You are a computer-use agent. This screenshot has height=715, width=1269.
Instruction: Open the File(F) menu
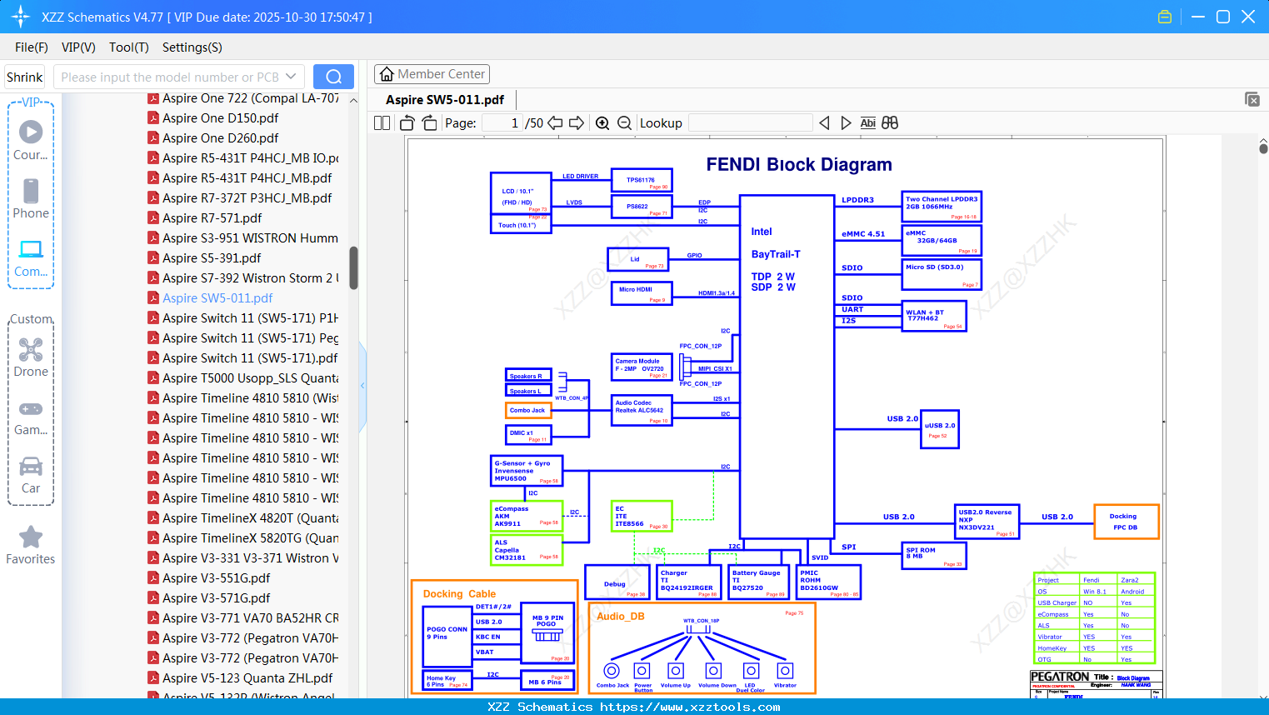click(x=32, y=47)
